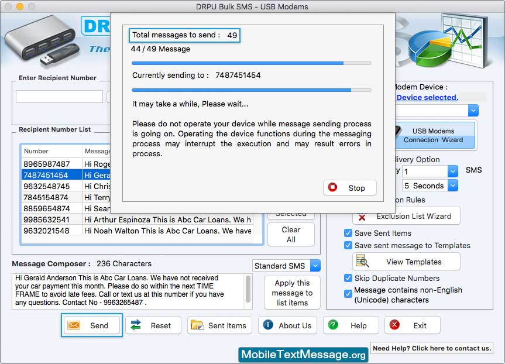This screenshot has height=364, width=505.
Task: Toggle Save sent message to Templates
Action: pyautogui.click(x=348, y=245)
